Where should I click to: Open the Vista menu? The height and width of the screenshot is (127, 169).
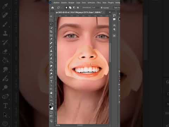[x=104, y=2]
